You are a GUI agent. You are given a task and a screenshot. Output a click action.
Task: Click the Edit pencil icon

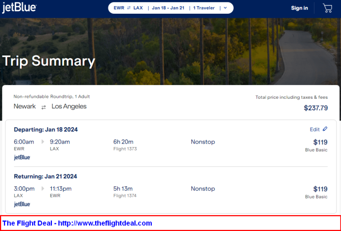point(325,129)
